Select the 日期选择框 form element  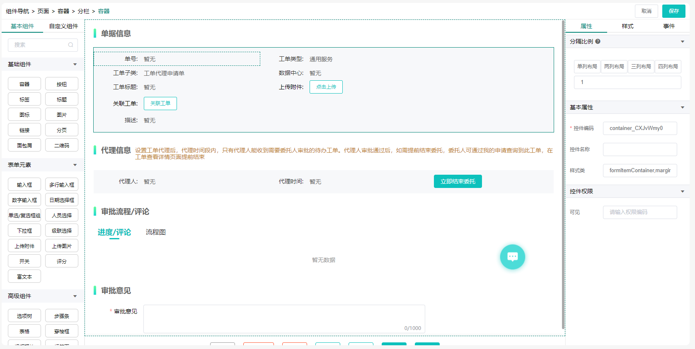(62, 200)
